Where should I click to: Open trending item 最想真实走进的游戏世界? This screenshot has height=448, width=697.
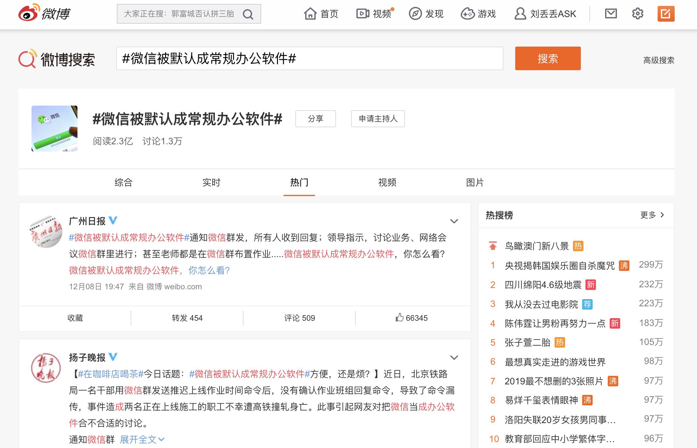[x=555, y=362]
